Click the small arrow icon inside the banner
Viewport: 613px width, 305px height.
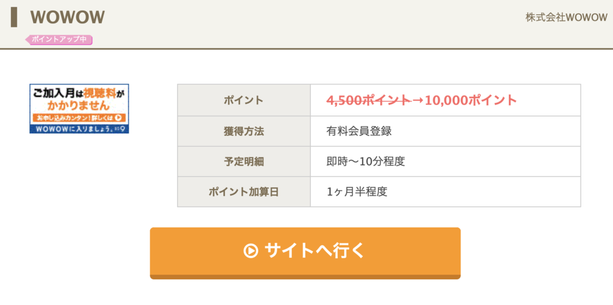pyautogui.click(x=117, y=118)
